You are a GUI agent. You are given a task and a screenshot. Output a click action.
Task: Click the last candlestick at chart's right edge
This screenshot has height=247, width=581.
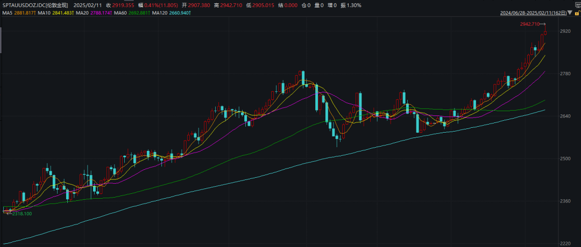545,33
